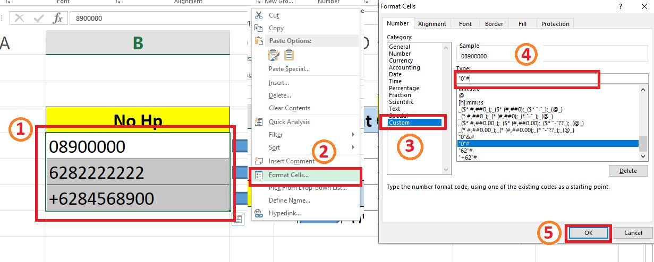
Task: Select Hyperlink... menu entry
Action: click(x=285, y=213)
